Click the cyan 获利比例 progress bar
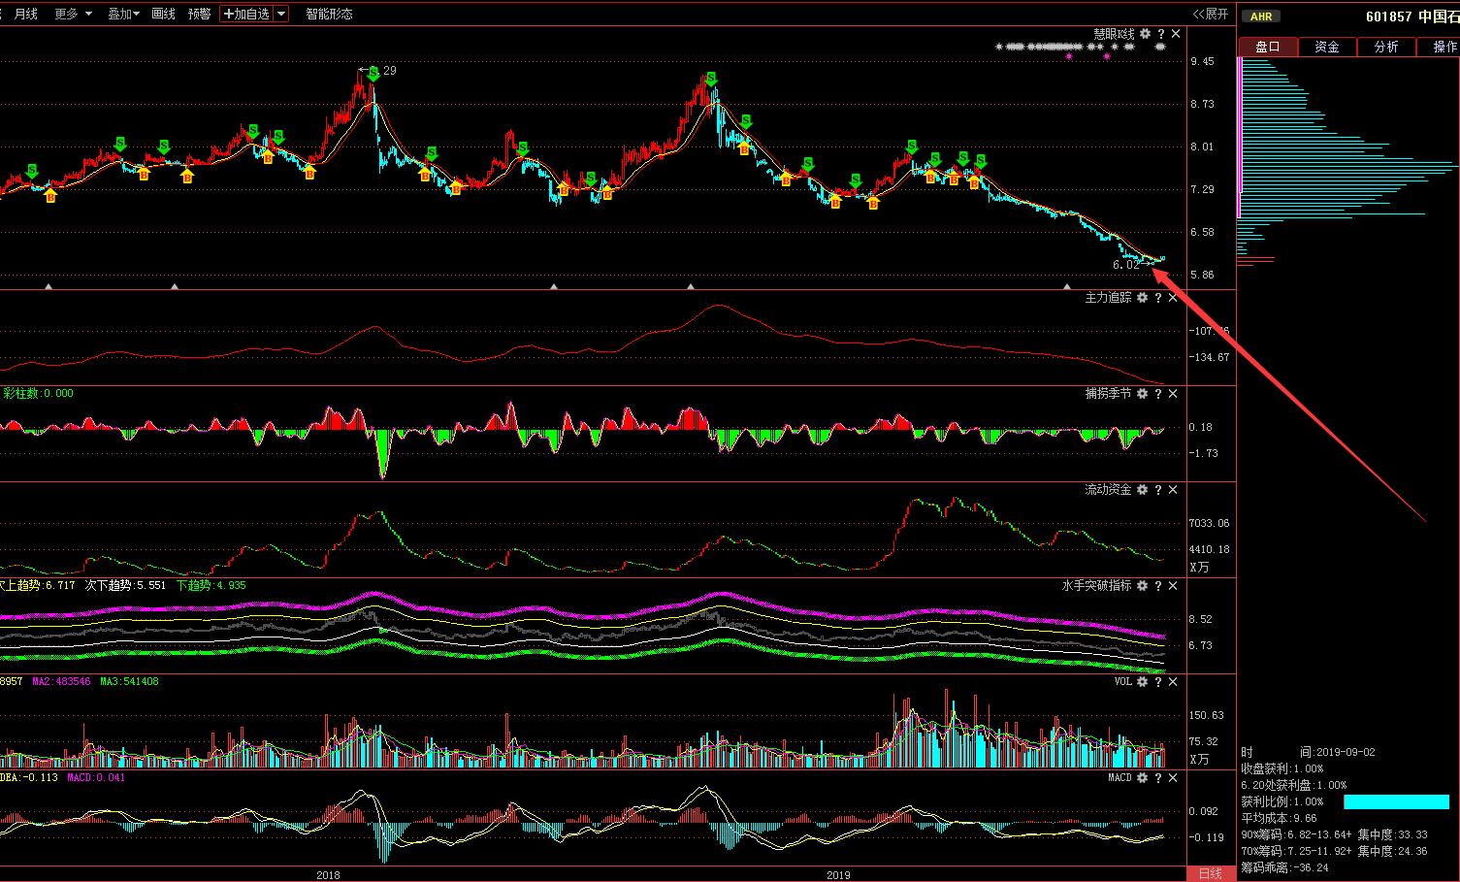 [x=1396, y=801]
